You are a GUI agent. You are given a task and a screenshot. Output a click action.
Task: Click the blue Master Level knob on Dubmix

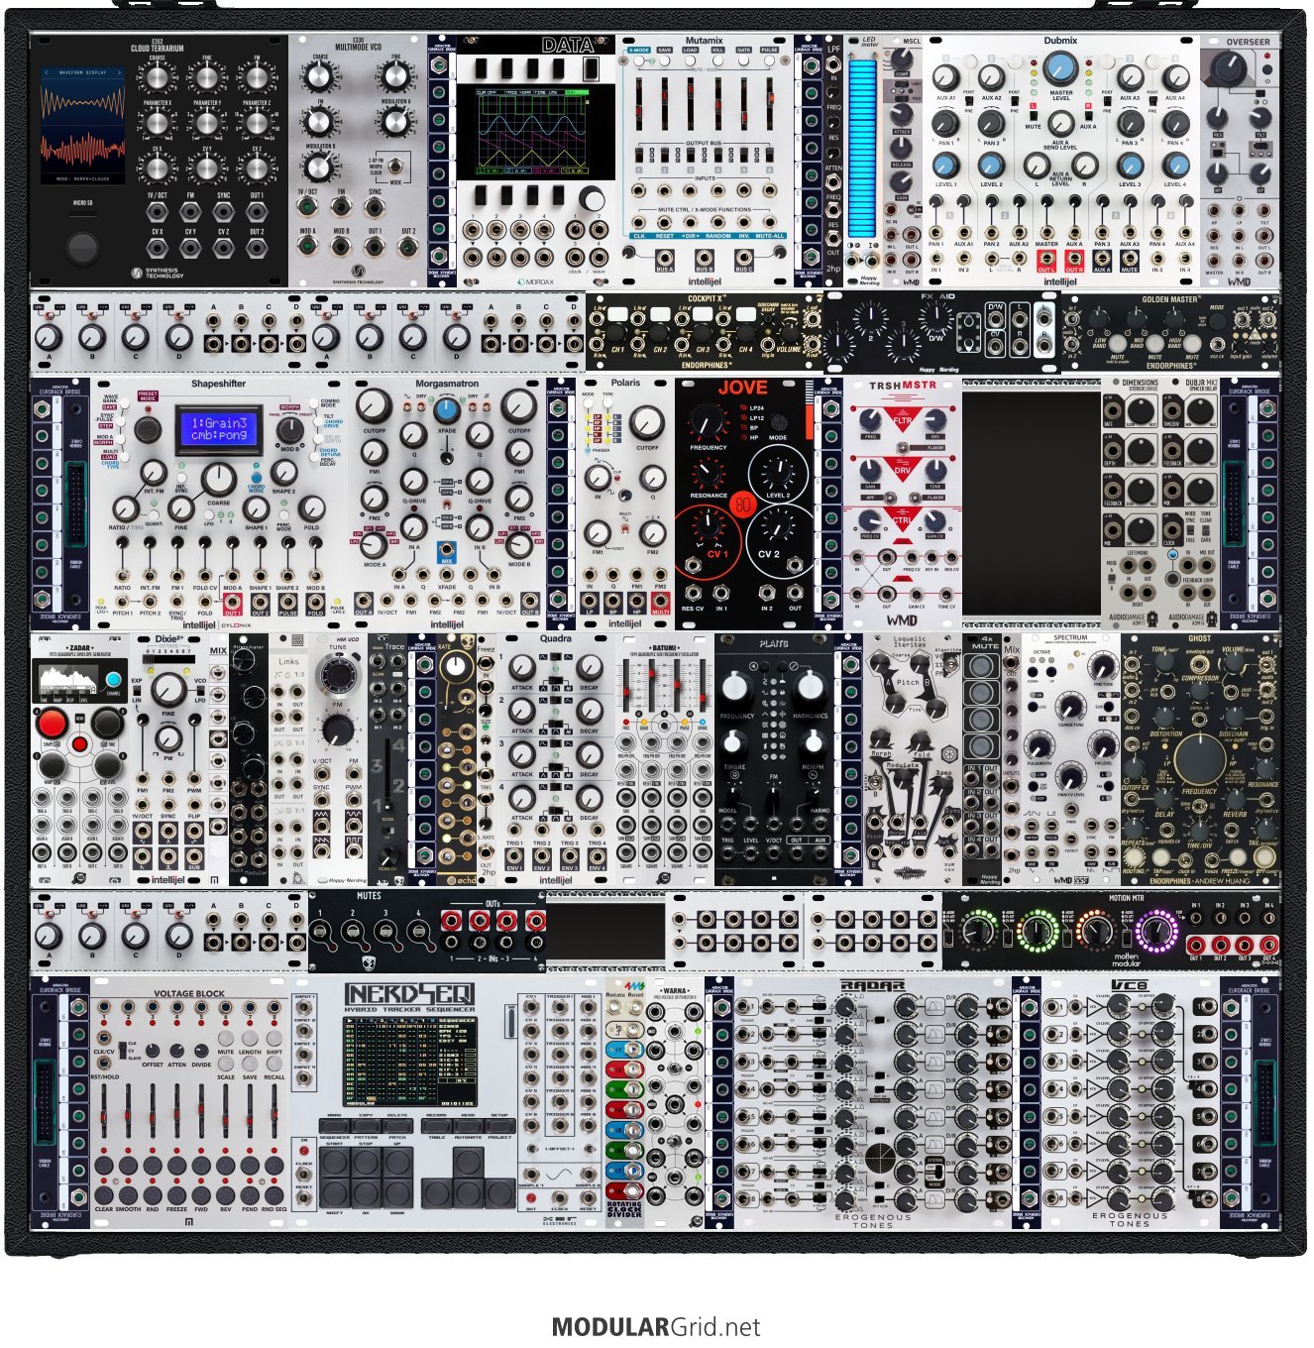pyautogui.click(x=1060, y=67)
